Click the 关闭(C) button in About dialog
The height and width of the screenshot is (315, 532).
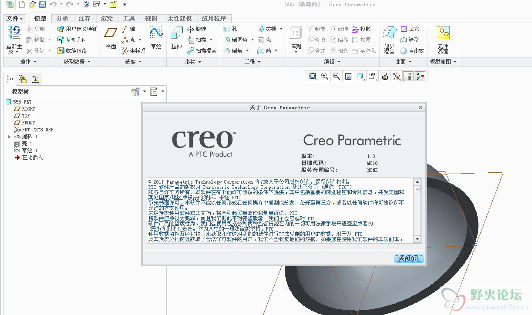(408, 258)
